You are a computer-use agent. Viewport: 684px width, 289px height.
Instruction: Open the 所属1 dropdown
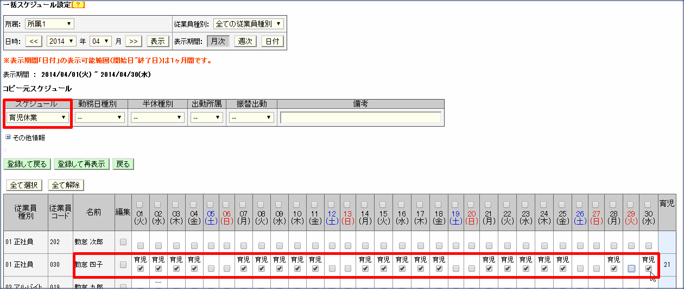point(49,24)
